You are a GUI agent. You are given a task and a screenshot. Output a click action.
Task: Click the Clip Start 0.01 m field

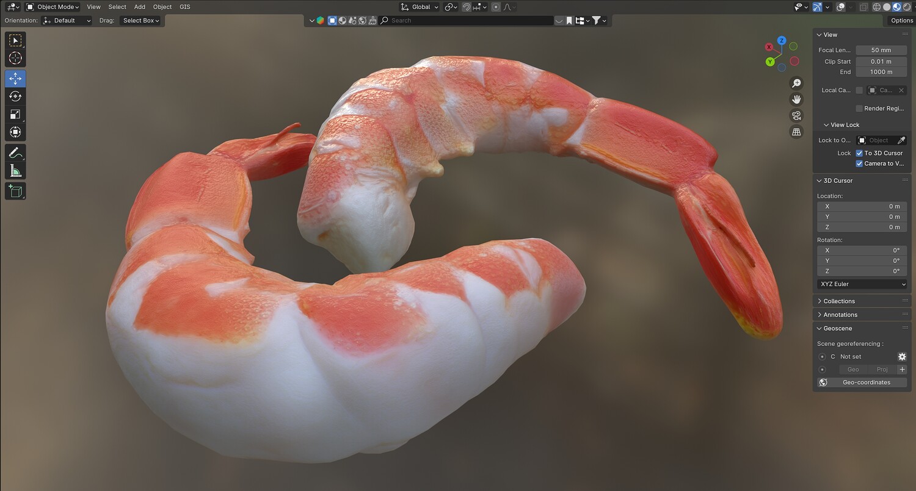coord(881,62)
